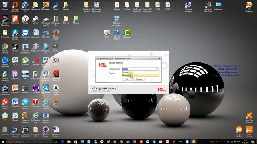Open the Windows Start menu
Viewport: 257px width, 144px height.
click(x=3, y=142)
